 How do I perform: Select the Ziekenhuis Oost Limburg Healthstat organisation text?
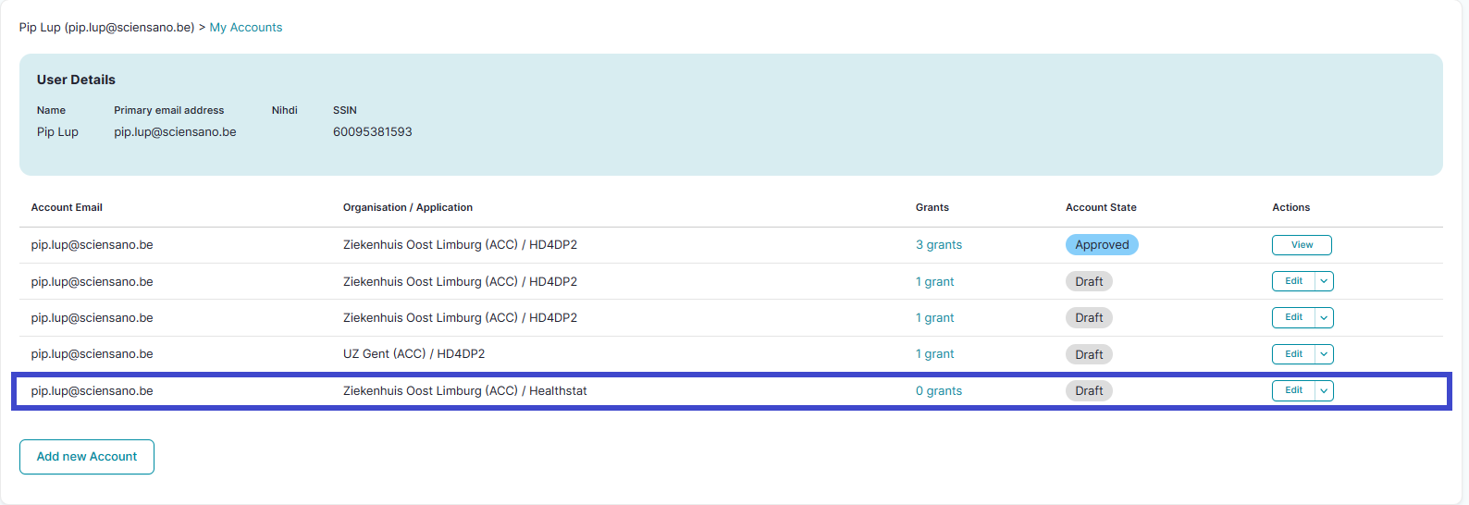pyautogui.click(x=464, y=391)
